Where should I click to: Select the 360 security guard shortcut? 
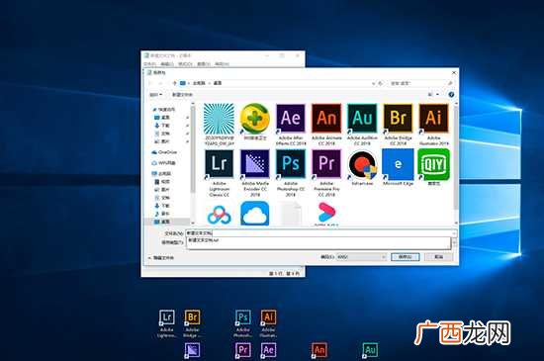pos(255,122)
